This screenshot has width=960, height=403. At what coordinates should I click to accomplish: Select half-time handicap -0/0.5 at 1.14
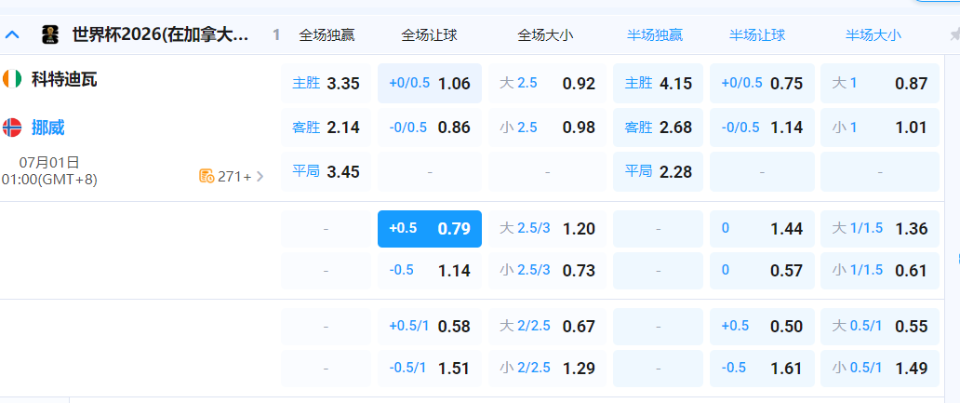[x=762, y=128]
